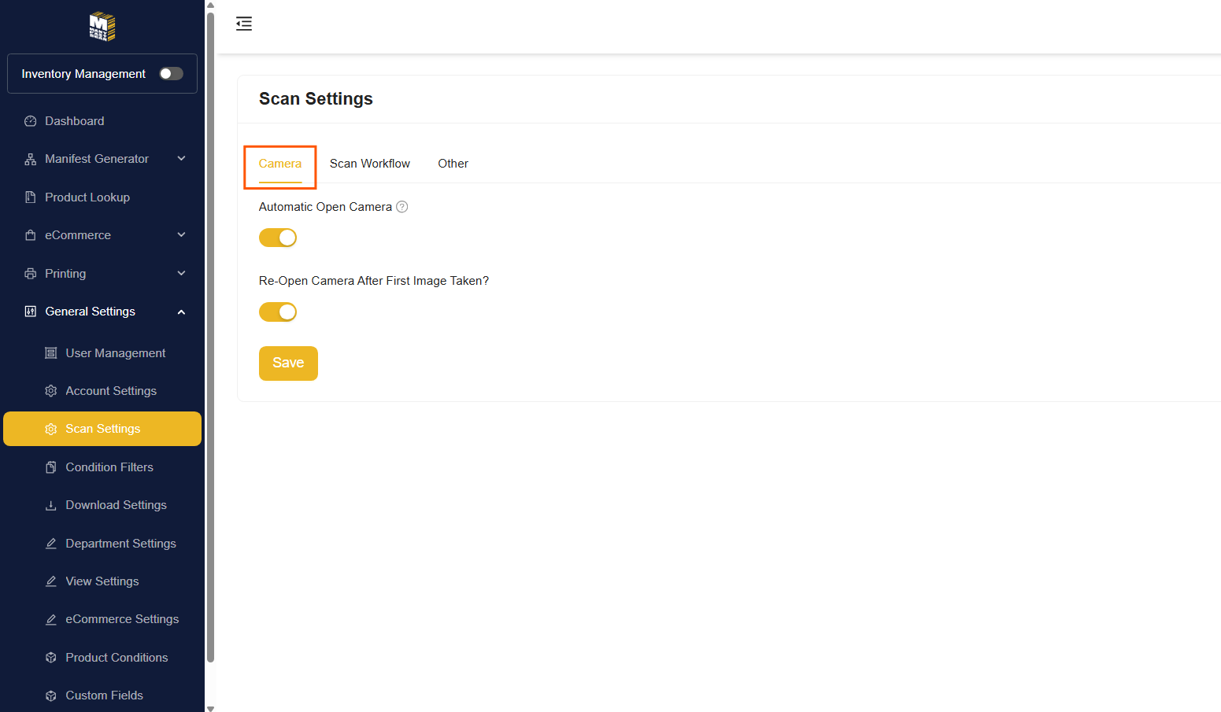Click the Dashboard gauge icon

(31, 121)
